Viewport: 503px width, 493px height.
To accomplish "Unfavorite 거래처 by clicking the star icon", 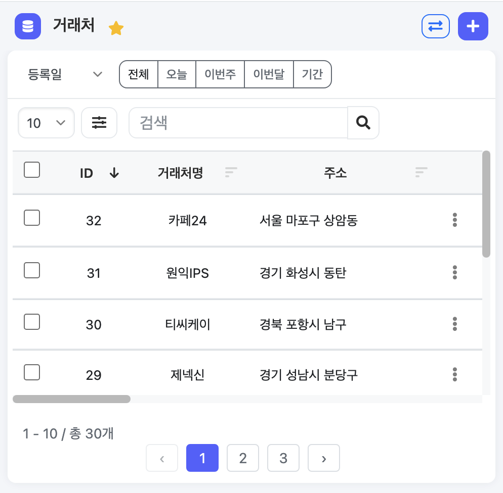I will click(116, 28).
